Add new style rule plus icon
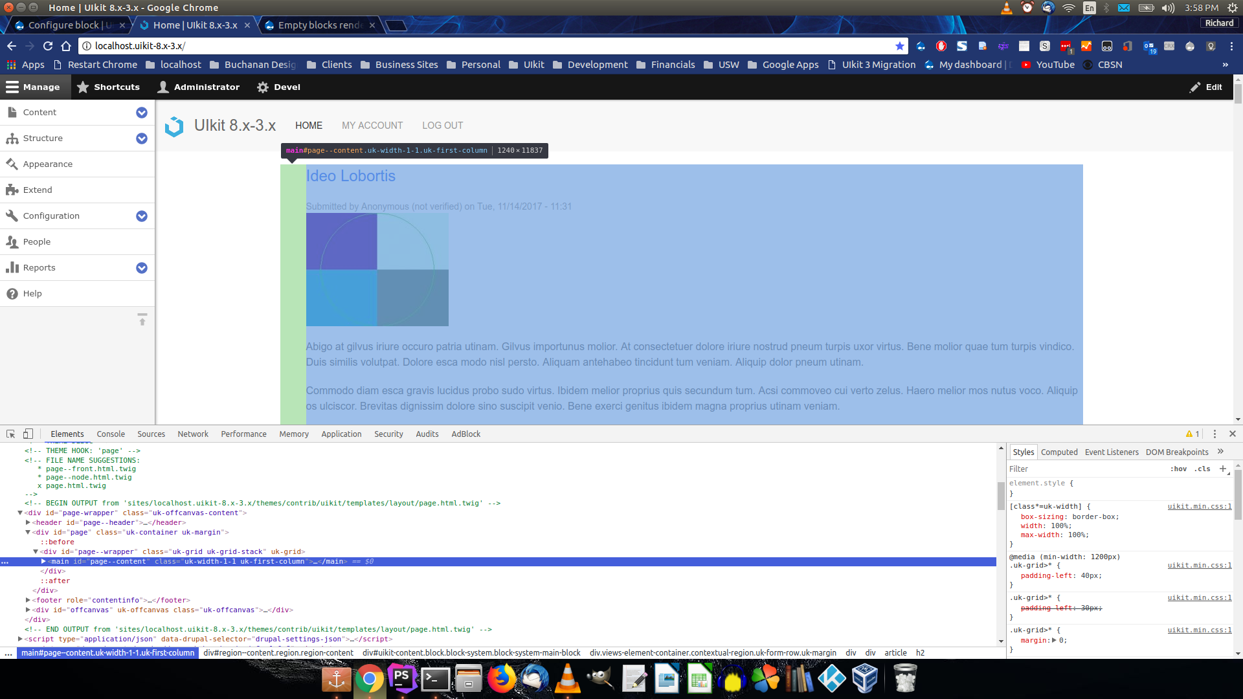 (1223, 469)
